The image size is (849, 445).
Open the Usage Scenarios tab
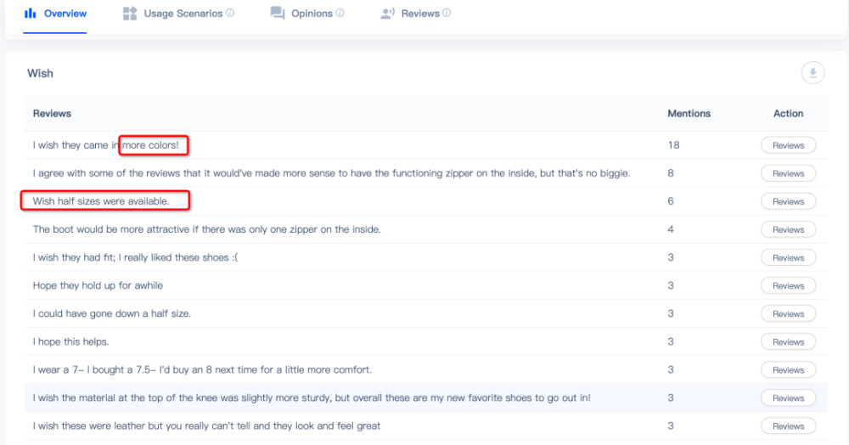[178, 14]
